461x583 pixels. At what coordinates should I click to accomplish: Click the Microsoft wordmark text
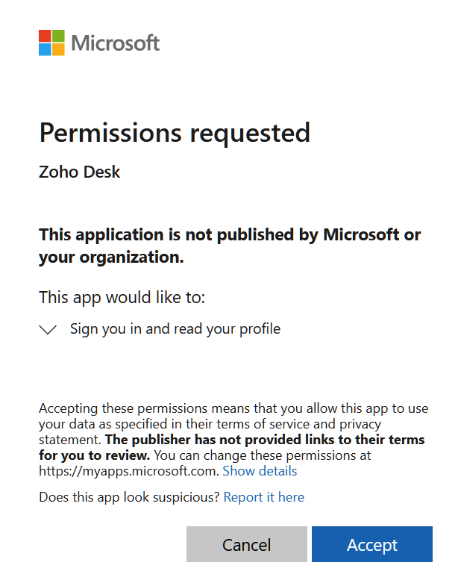tap(115, 43)
